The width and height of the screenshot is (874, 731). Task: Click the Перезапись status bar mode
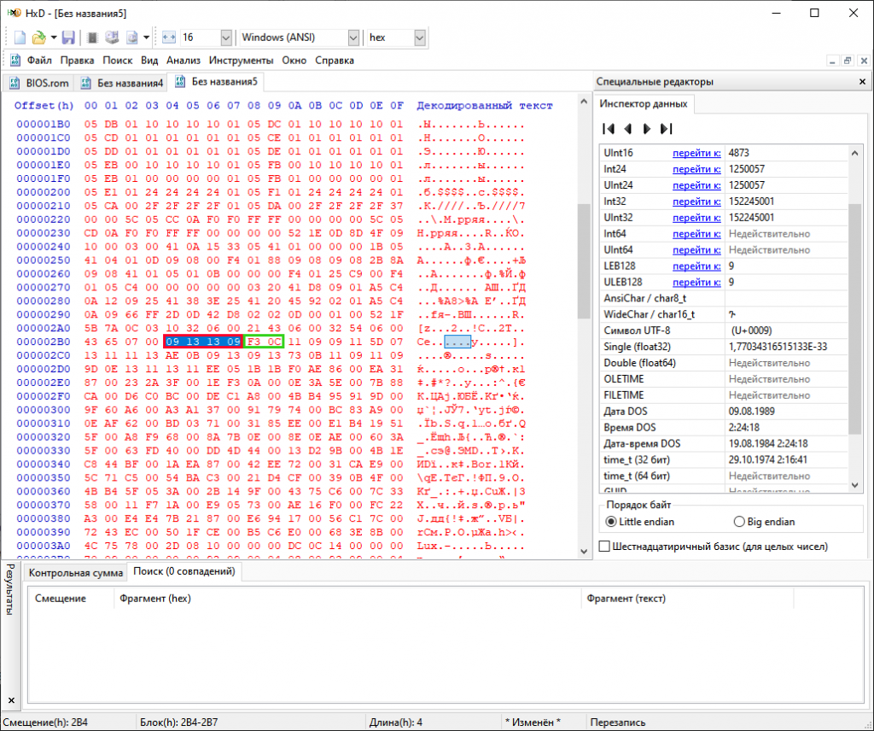(x=618, y=722)
